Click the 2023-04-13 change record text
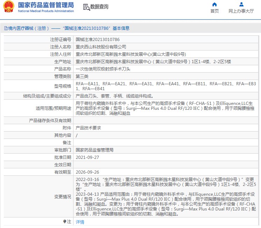 [x=166, y=204]
